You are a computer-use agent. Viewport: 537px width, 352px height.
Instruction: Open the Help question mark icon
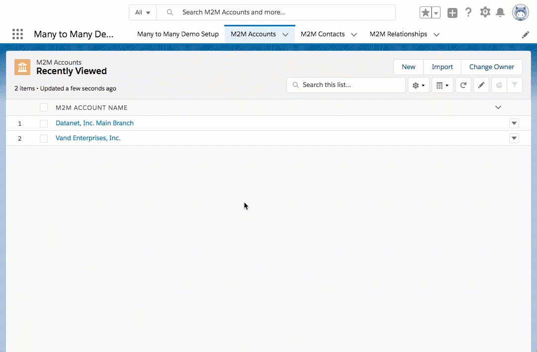pos(468,12)
